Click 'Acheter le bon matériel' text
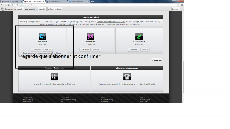 tap(54, 84)
